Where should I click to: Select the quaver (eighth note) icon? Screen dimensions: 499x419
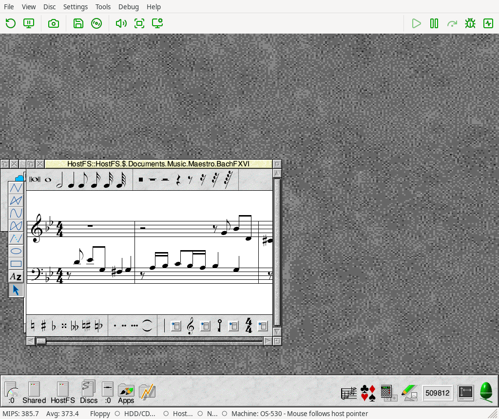pos(83,180)
